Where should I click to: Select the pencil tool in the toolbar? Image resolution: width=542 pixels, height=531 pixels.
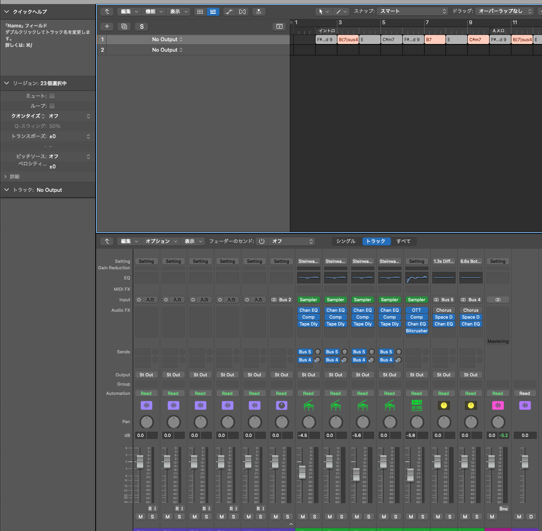click(x=339, y=12)
